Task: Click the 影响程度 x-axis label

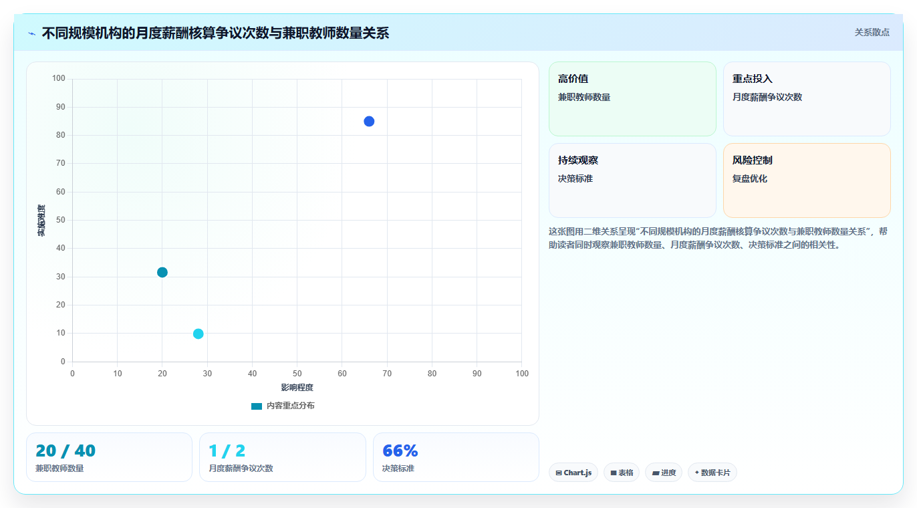Action: click(297, 388)
